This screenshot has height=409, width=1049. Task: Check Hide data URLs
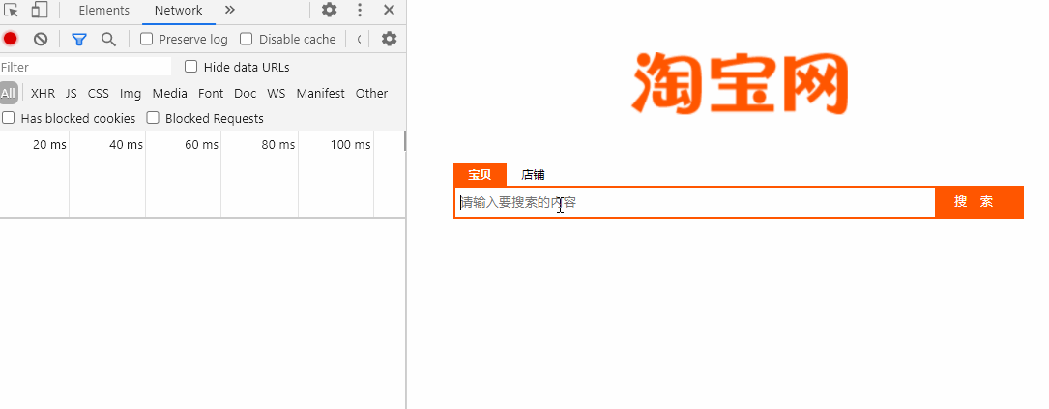191,67
